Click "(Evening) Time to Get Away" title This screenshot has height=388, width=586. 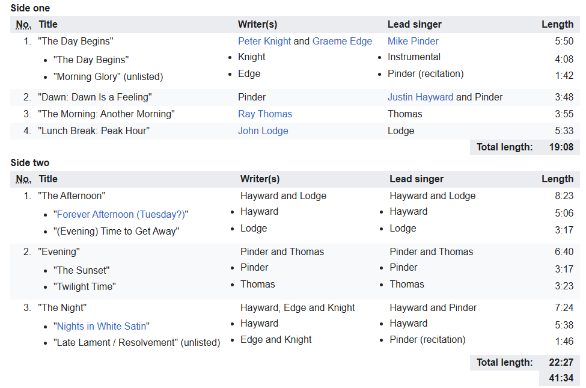(x=116, y=232)
